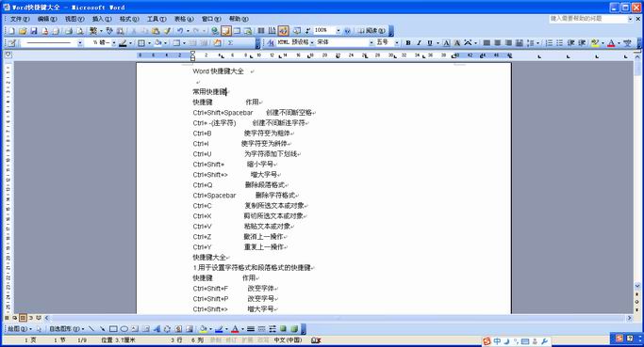Open the Edit (编辑) menu

point(47,19)
